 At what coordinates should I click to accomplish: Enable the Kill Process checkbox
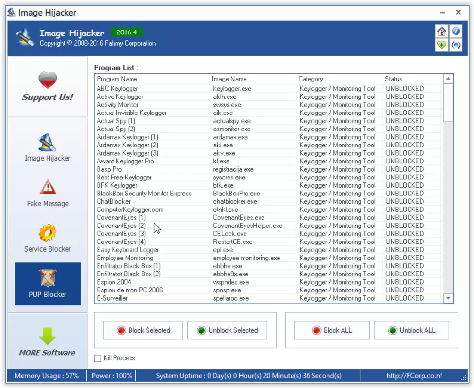(x=98, y=358)
